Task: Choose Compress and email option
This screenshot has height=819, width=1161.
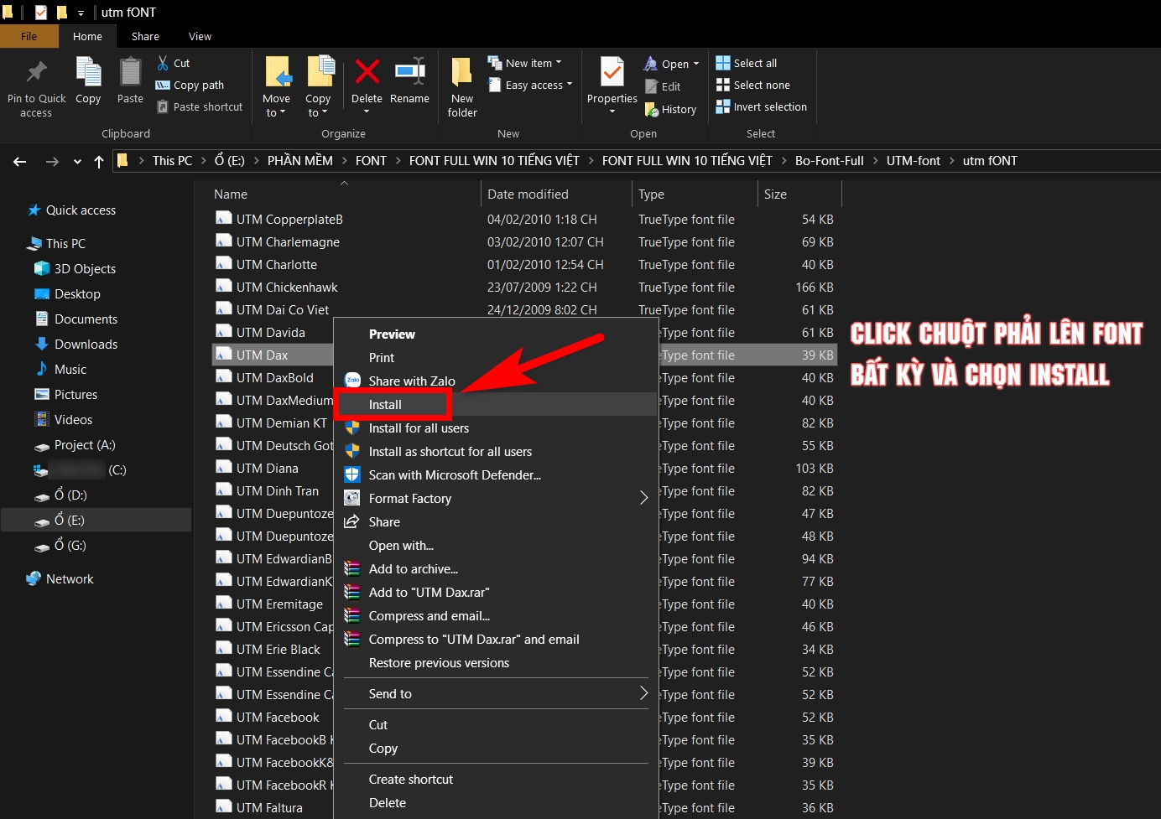Action: coord(430,615)
